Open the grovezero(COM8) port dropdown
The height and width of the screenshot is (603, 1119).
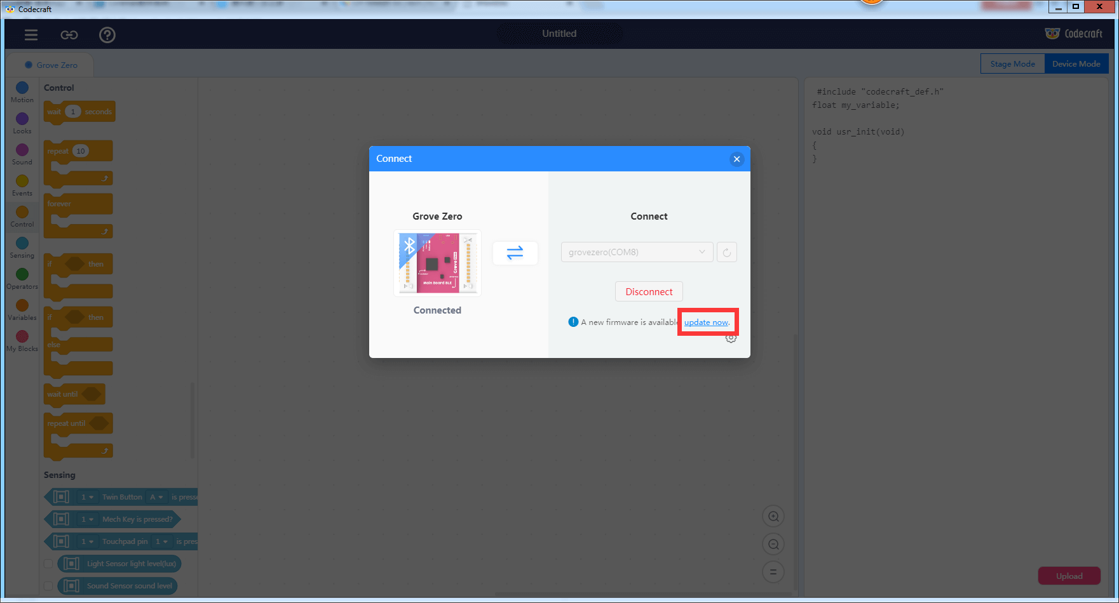(637, 252)
